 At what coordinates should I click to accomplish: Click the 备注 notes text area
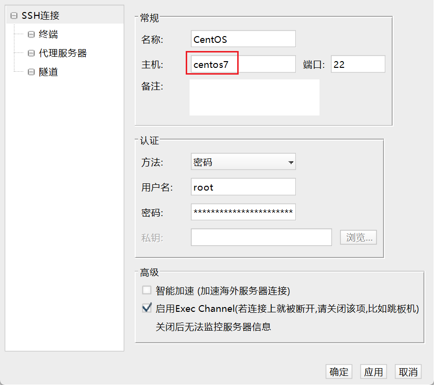[255, 97]
